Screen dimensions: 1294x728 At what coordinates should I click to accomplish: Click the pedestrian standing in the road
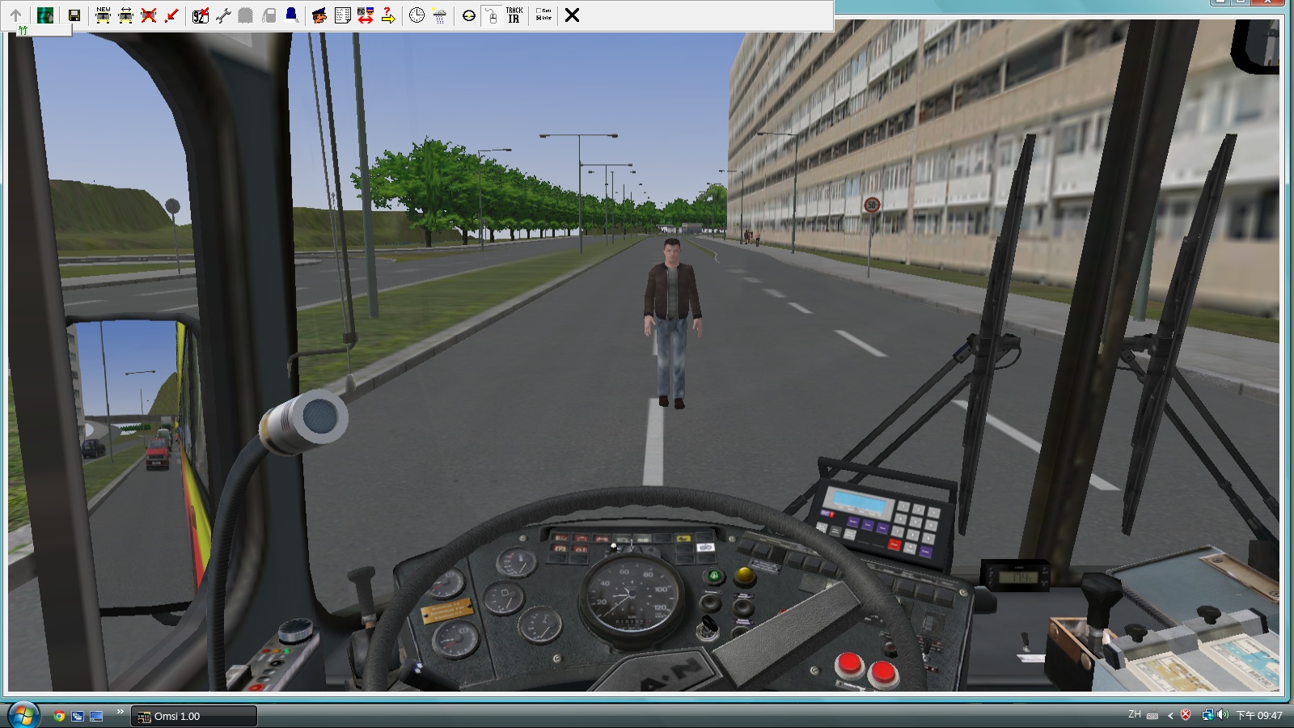coord(672,324)
